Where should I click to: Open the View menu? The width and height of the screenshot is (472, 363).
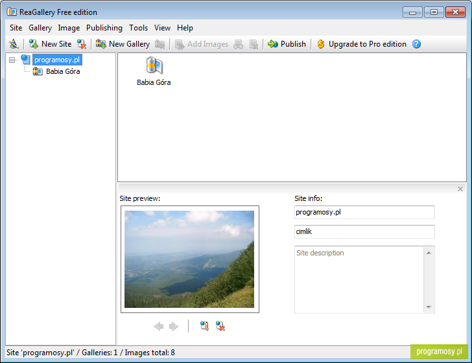pyautogui.click(x=162, y=28)
